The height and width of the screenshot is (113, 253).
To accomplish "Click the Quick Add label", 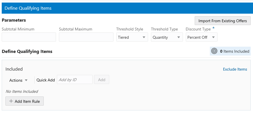I will click(46, 80).
